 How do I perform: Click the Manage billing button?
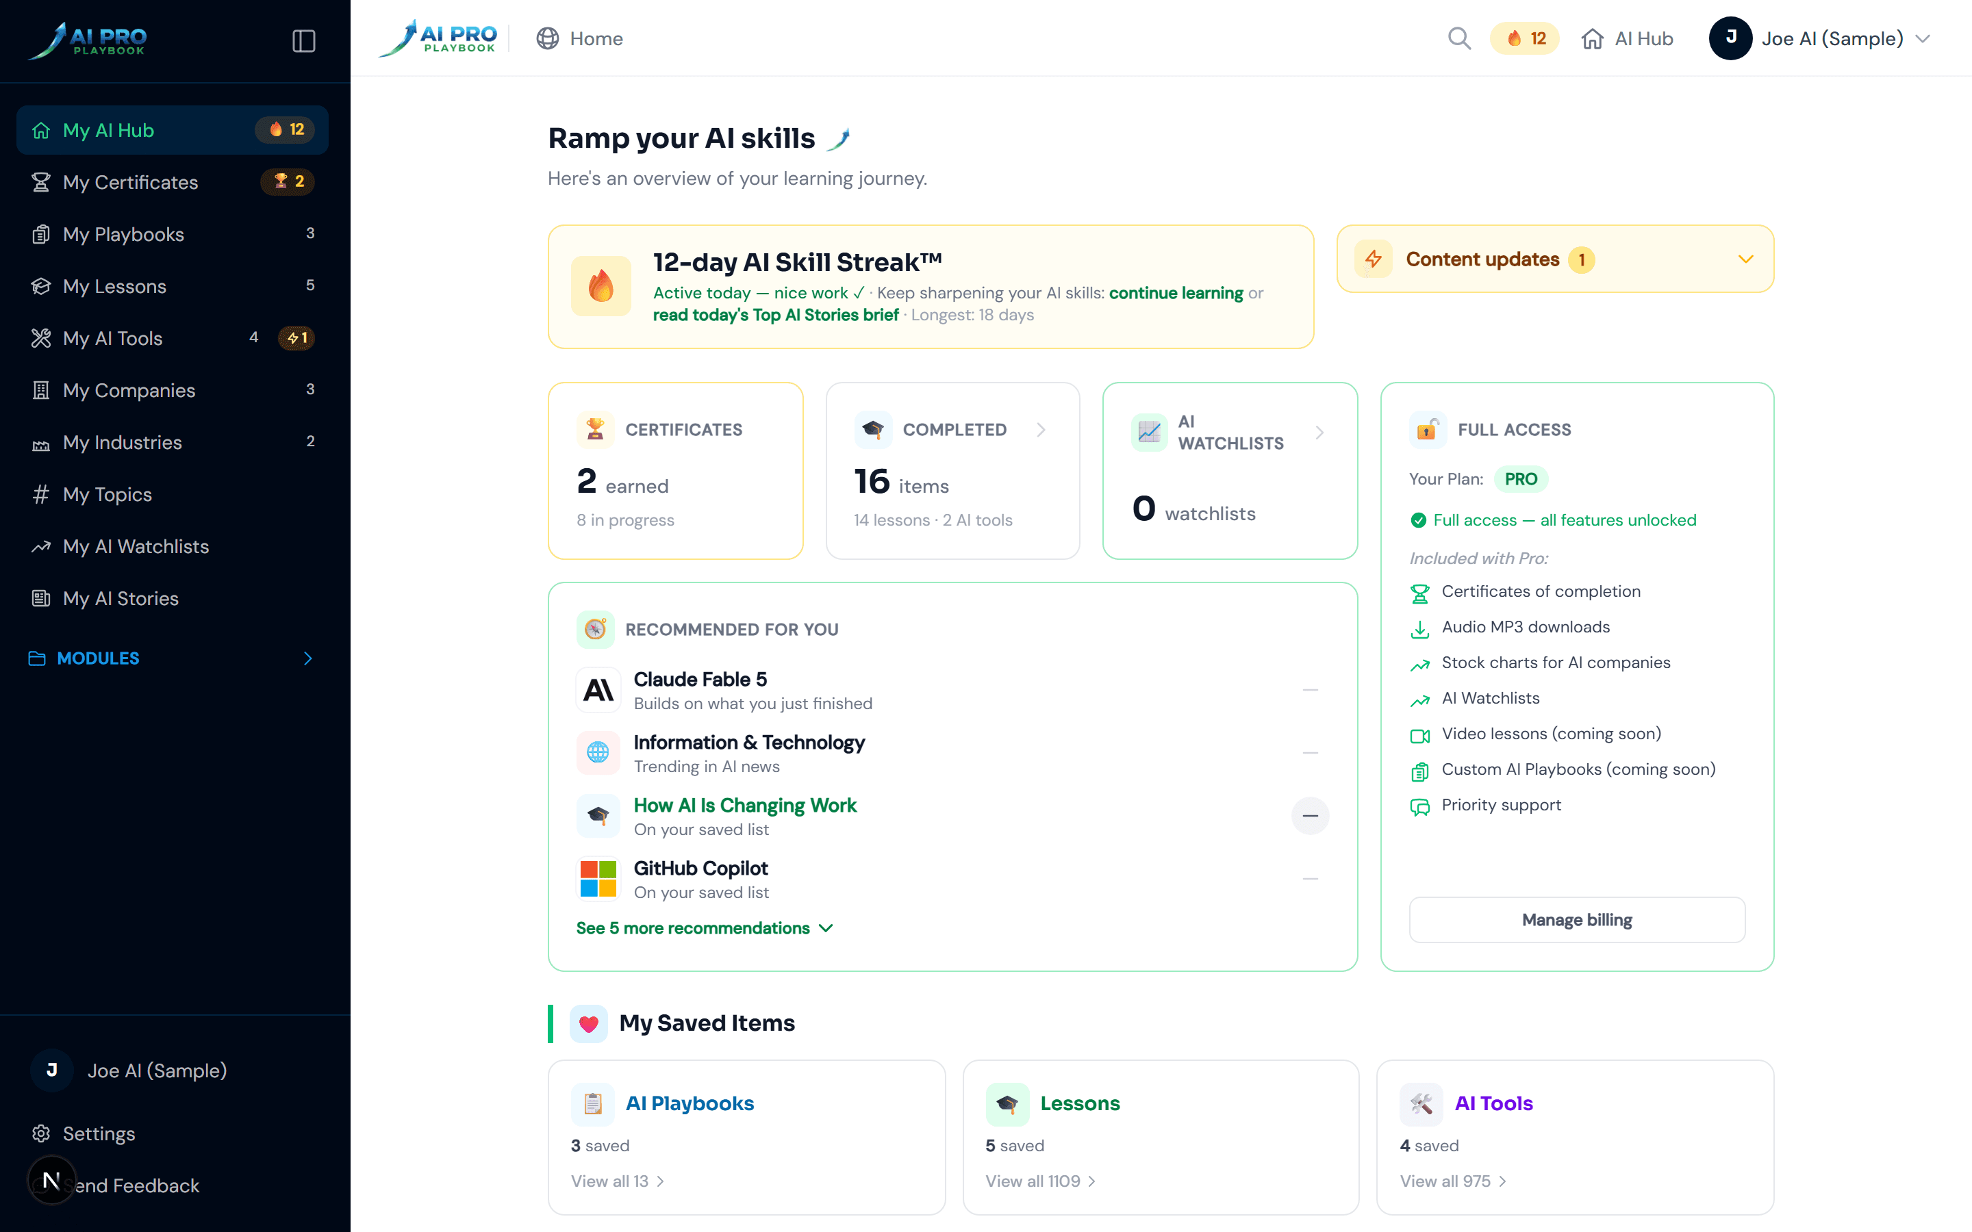(x=1577, y=920)
